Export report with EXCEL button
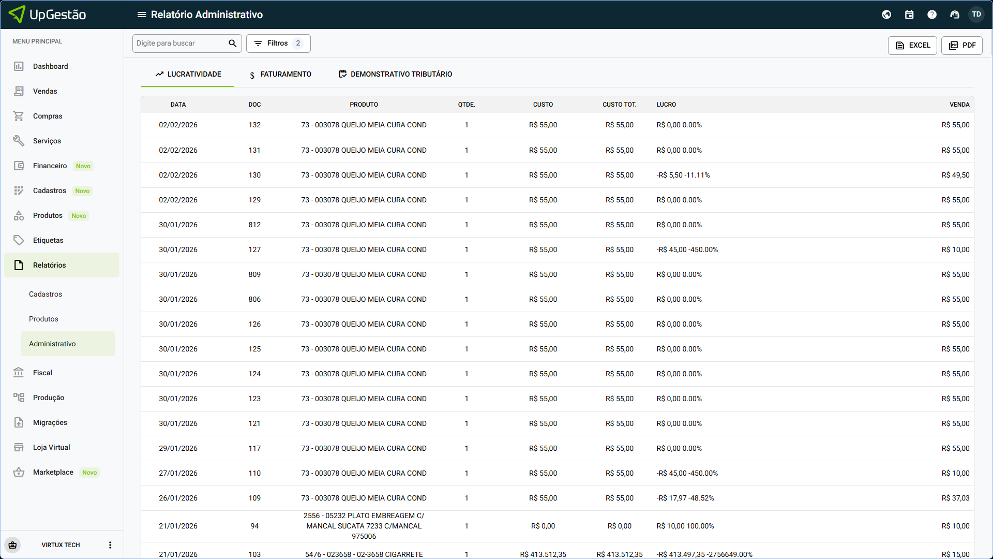The image size is (993, 559). pyautogui.click(x=912, y=46)
